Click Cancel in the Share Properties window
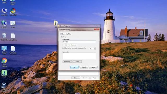The image size is (167, 94). click(x=85, y=78)
